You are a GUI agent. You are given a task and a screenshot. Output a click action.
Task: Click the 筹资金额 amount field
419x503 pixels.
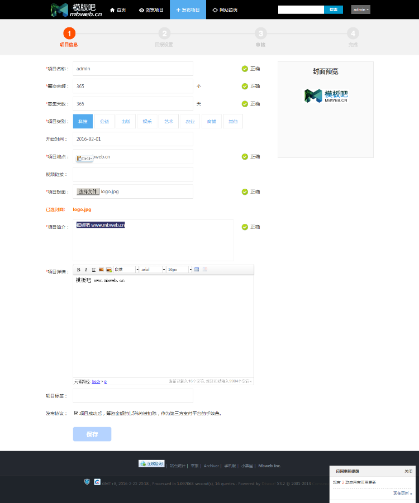133,87
